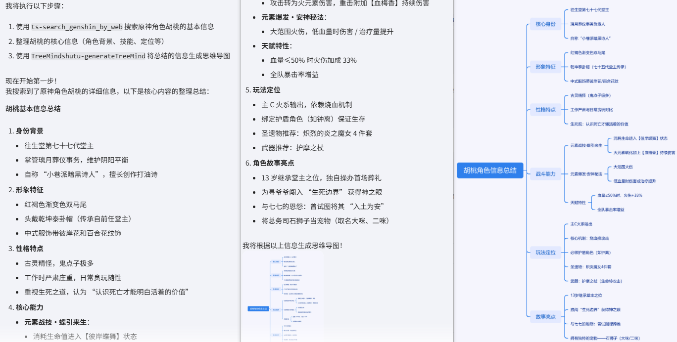Click mind map leaf 全队暴击率增益
Viewport: 677px width, 342px height.
[611, 210]
